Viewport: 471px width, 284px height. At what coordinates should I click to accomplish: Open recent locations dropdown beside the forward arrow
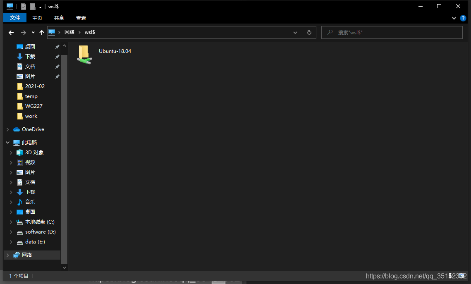(33, 32)
